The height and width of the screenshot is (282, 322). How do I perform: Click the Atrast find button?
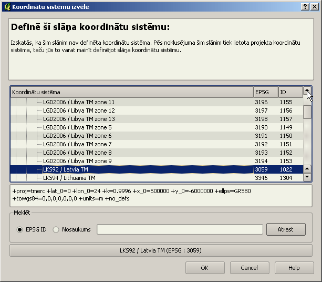pyautogui.click(x=286, y=229)
